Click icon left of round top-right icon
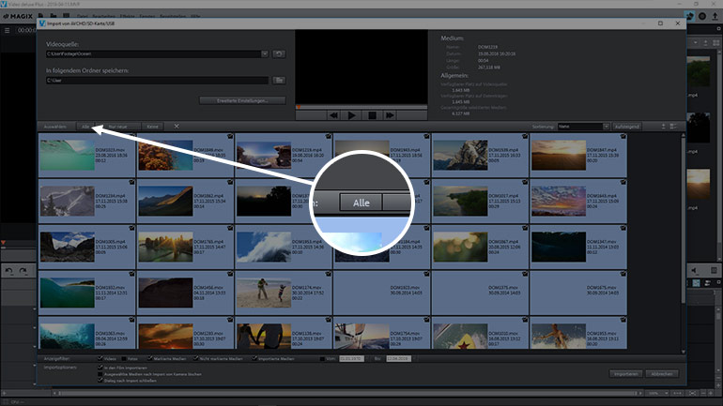The image size is (723, 406). coord(690,16)
